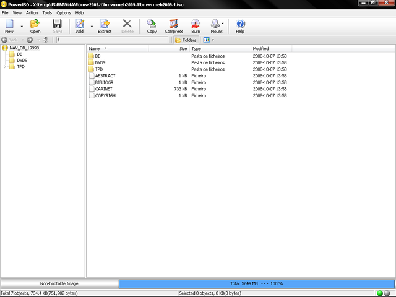Click the Up one level icon
This screenshot has height=297, width=396.
pyautogui.click(x=46, y=40)
